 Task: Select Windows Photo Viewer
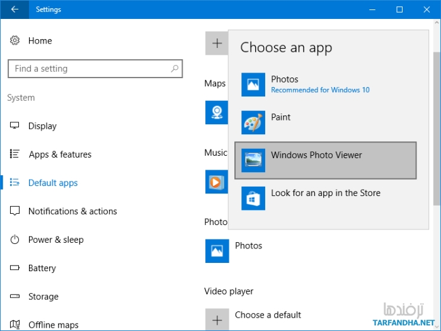326,160
